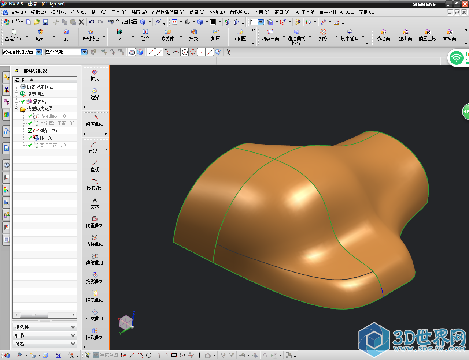Open the Pattern Feature (阵列特征) tool

[x=91, y=35]
